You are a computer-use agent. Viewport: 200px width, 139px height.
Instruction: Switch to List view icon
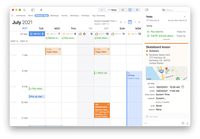click(137, 10)
